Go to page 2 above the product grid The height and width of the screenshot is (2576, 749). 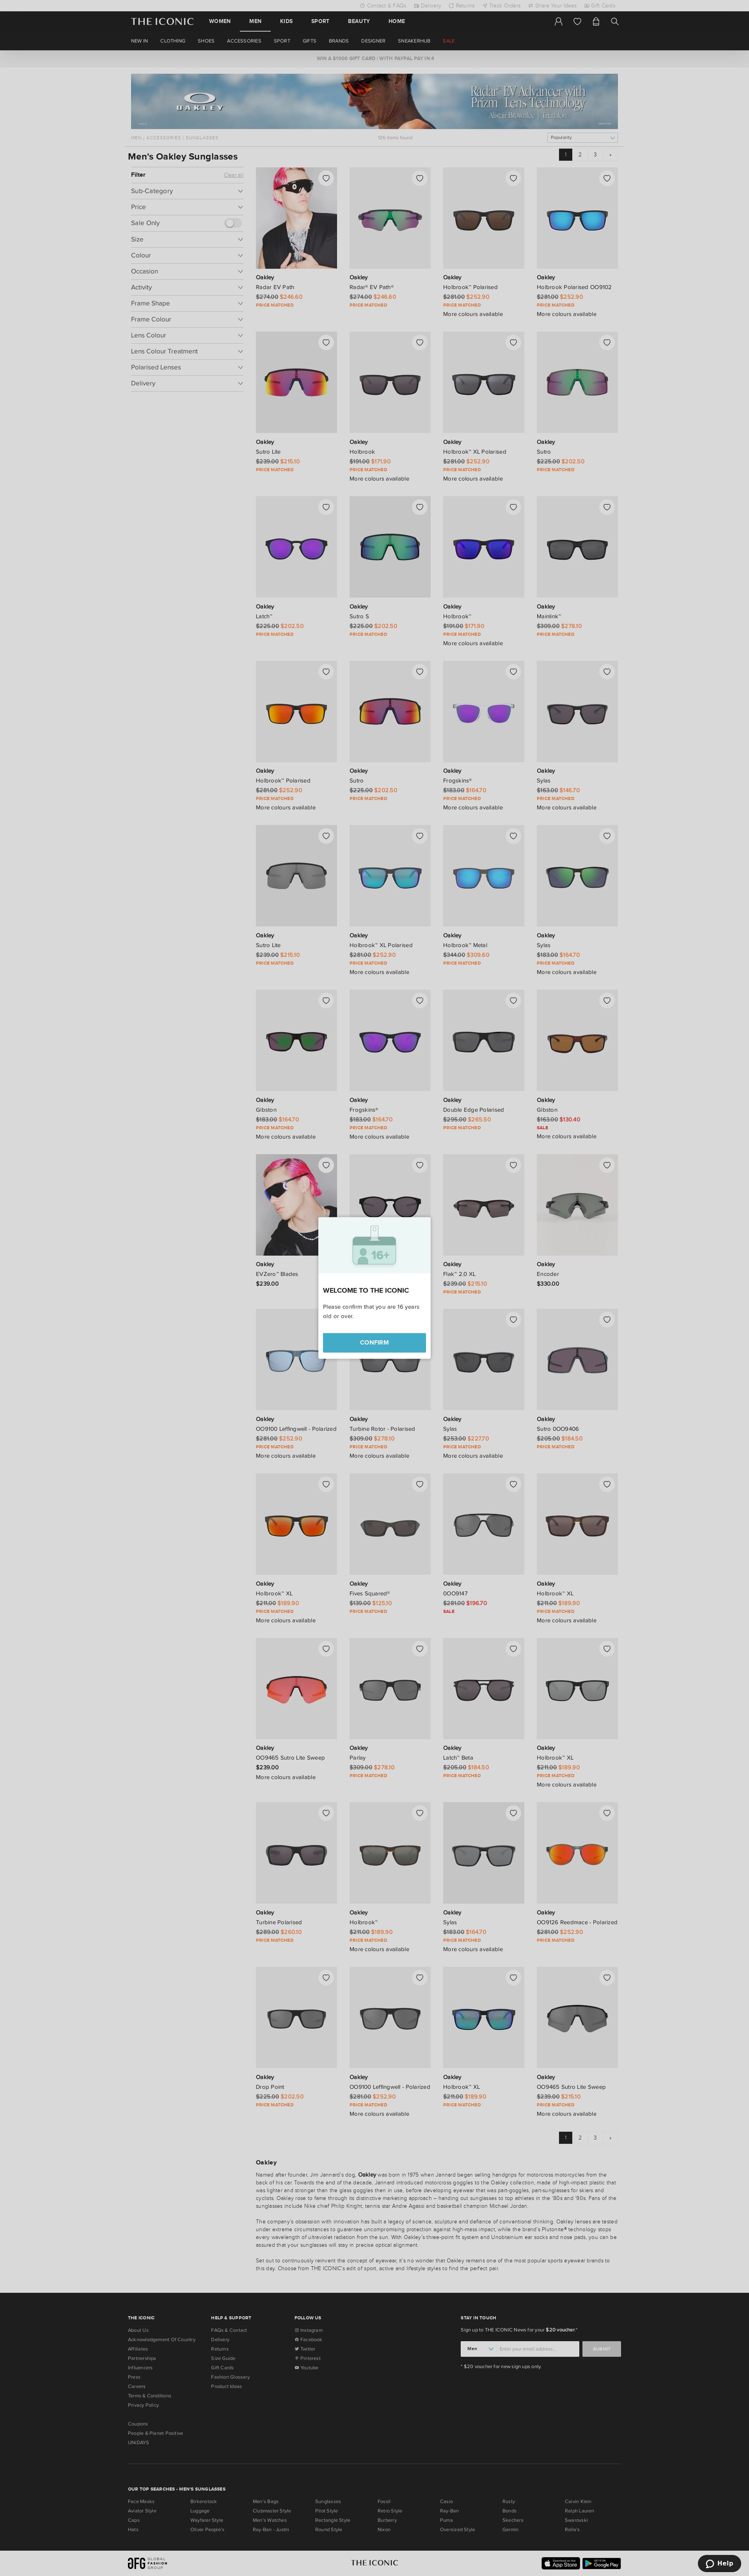(580, 155)
